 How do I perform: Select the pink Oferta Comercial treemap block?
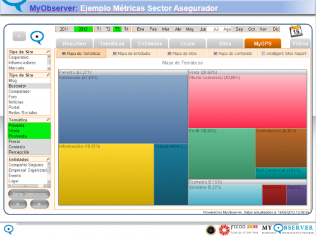point(247,102)
